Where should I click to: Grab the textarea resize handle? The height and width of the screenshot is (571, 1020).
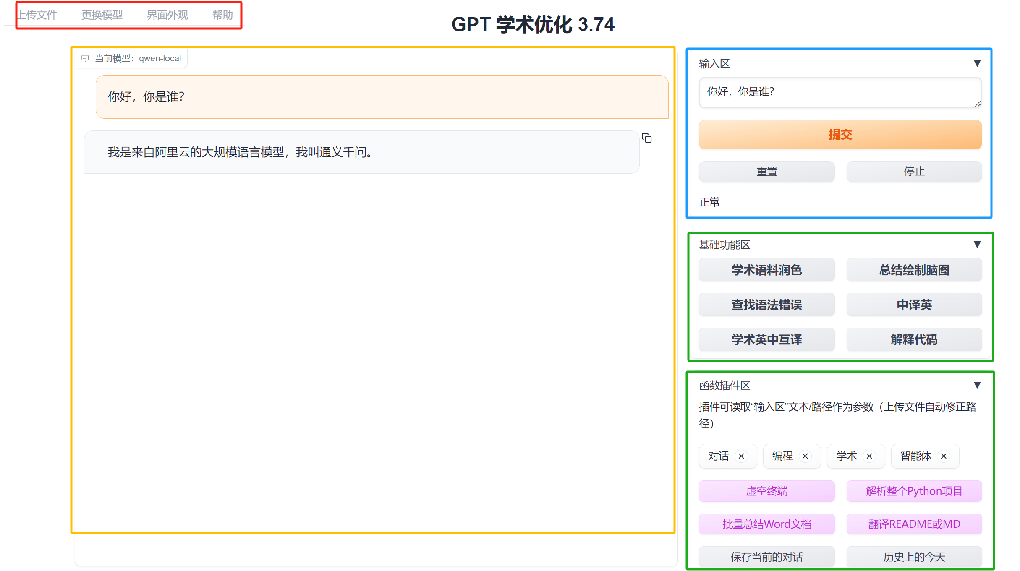pos(978,104)
